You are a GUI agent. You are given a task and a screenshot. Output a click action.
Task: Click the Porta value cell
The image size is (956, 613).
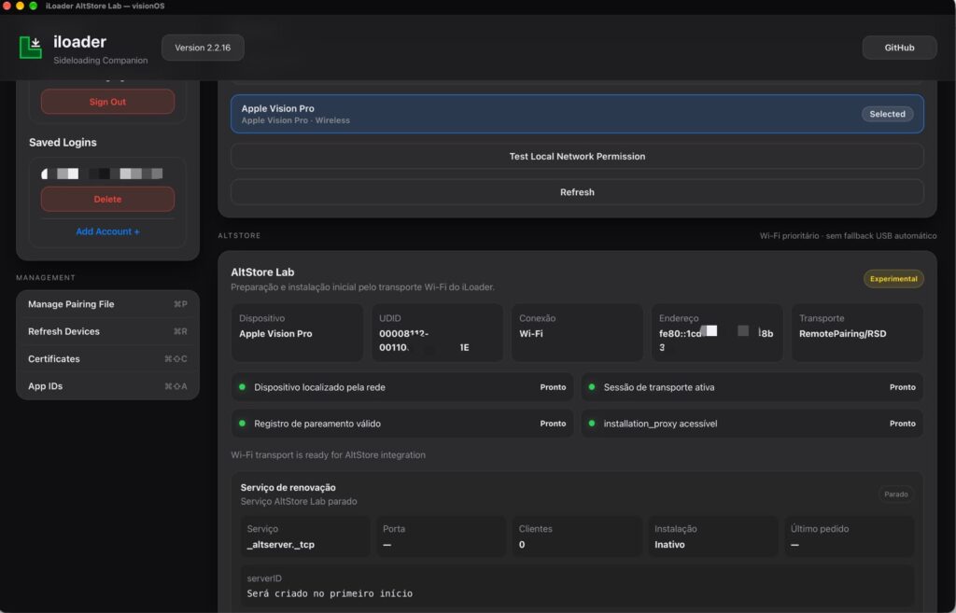[441, 536]
